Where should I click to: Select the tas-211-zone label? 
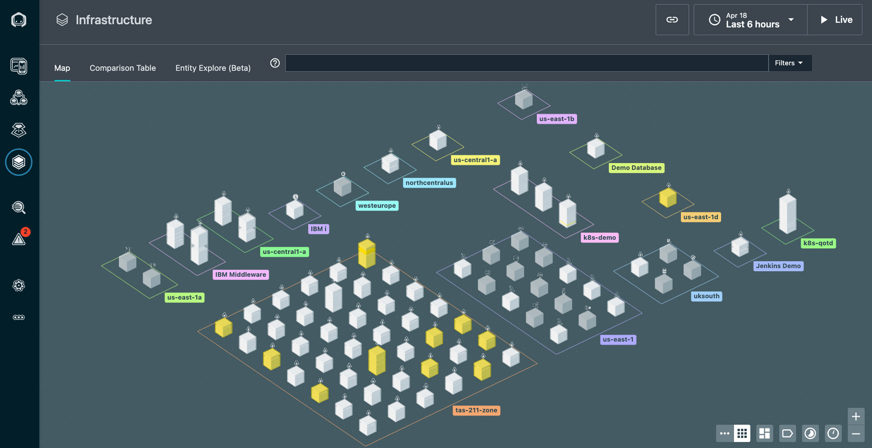476,410
